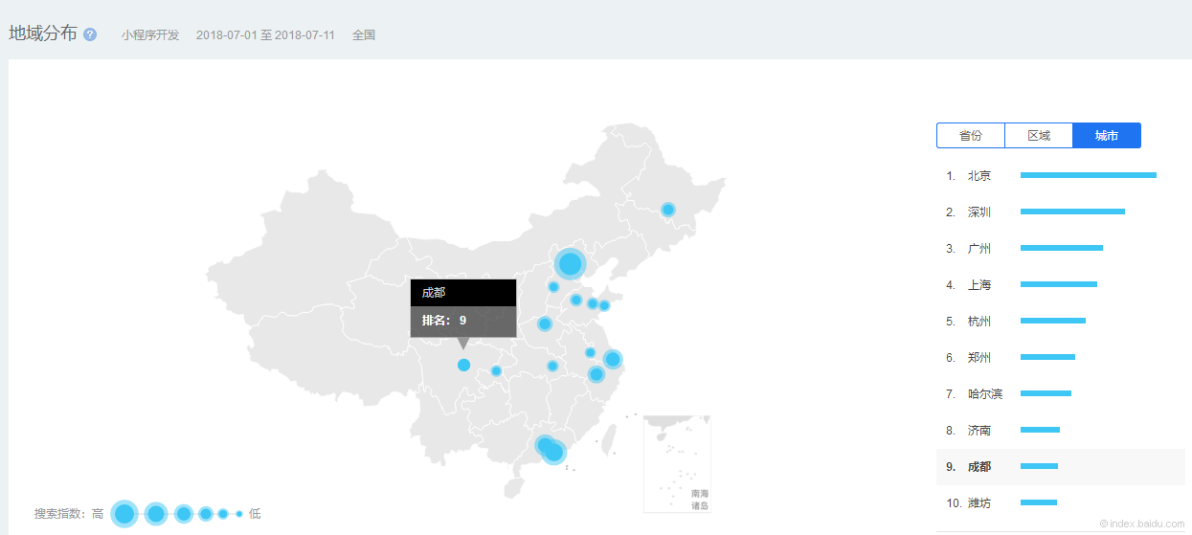Viewport: 1192px width, 535px height.
Task: Select 北京 in the city ranking
Action: pos(979,176)
